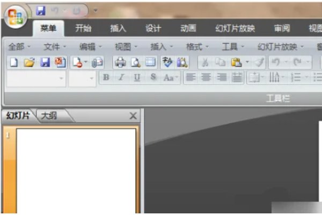Toggle Underline formatting
This screenshot has width=322, height=215.
click(x=137, y=77)
